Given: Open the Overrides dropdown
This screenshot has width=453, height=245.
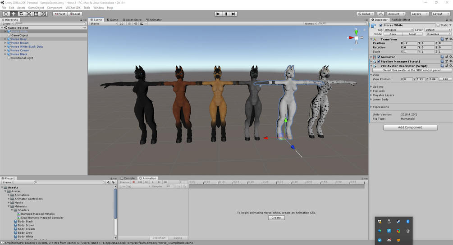Looking at the screenshot, I should point(438,34).
